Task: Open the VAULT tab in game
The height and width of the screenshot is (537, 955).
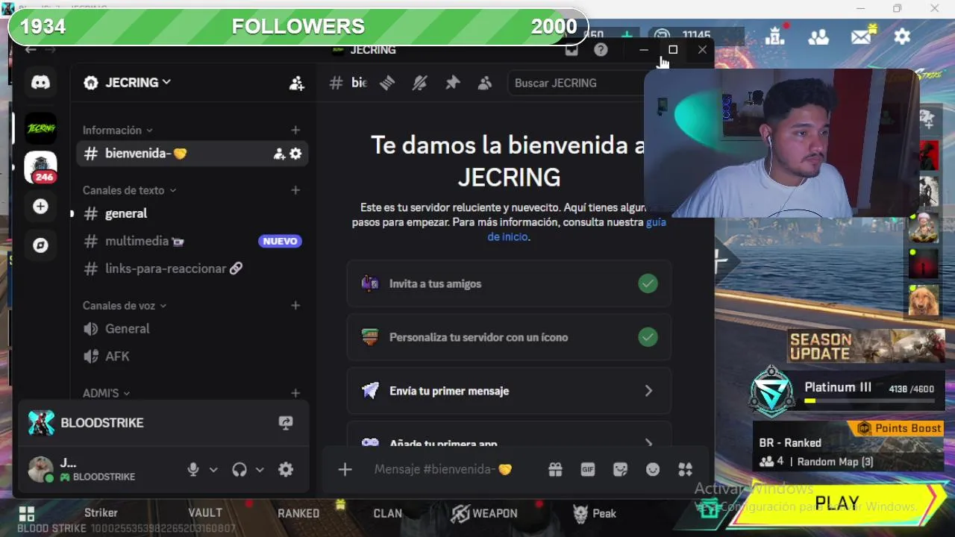Action: [x=205, y=512]
